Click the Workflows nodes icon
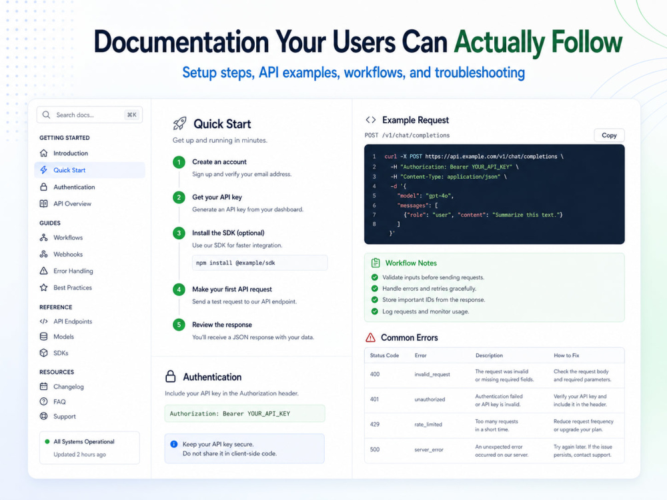 pyautogui.click(x=43, y=237)
